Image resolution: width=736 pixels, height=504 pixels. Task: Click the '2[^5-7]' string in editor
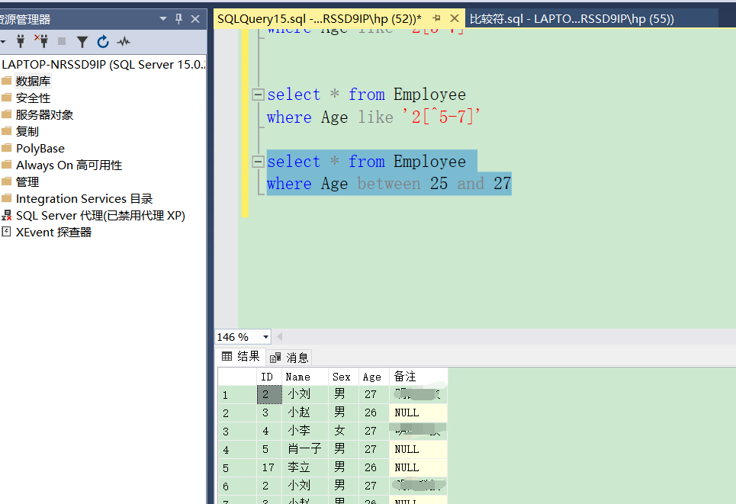pos(442,117)
